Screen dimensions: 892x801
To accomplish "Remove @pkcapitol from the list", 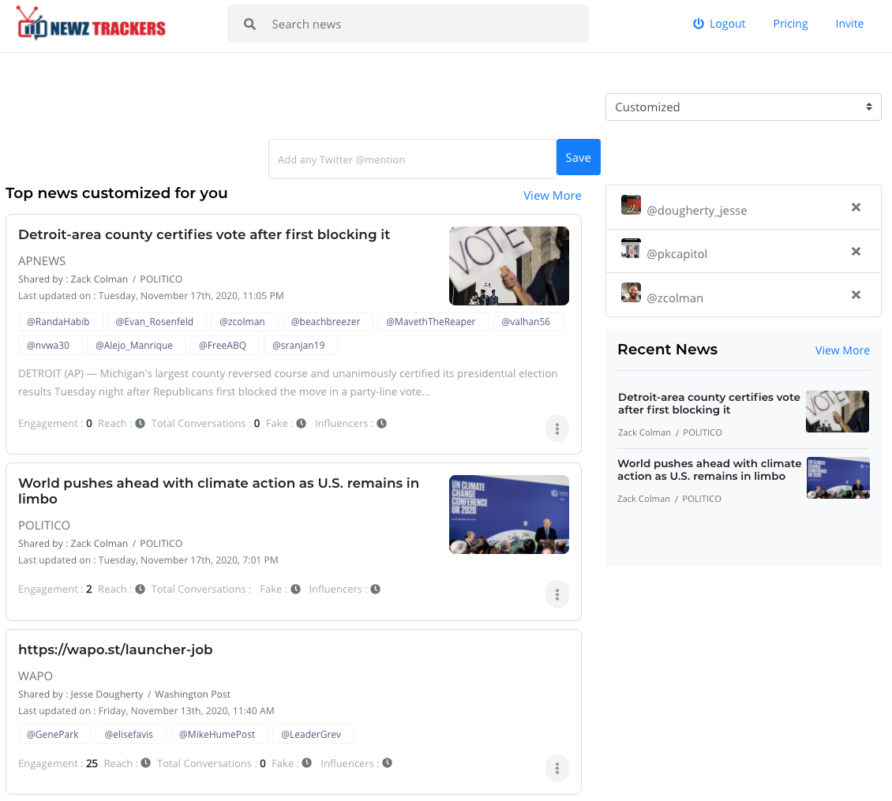I will click(x=856, y=252).
